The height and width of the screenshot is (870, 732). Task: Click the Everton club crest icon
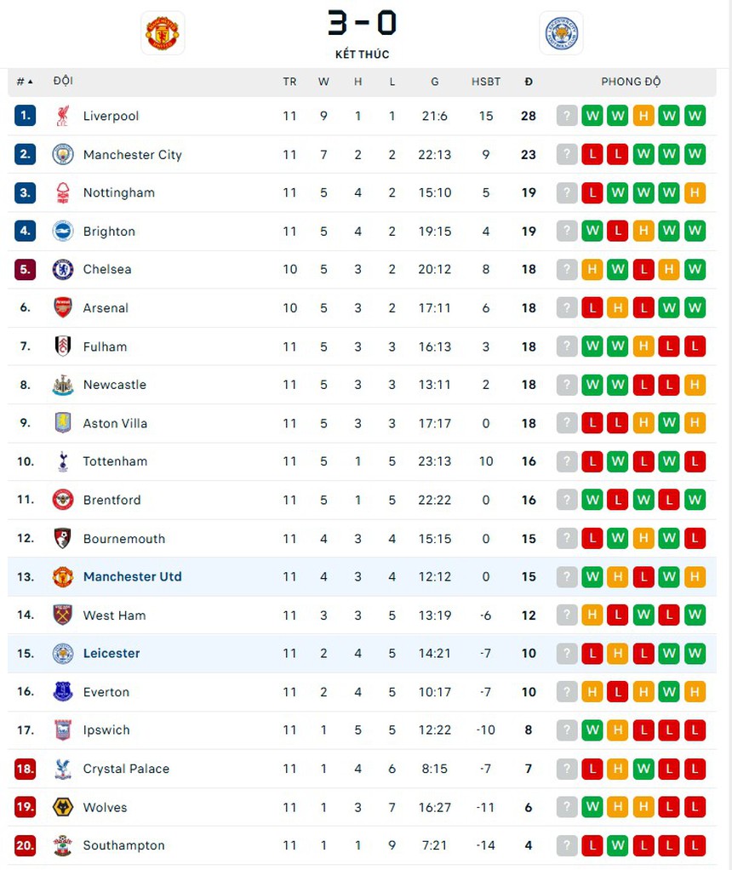tap(63, 692)
